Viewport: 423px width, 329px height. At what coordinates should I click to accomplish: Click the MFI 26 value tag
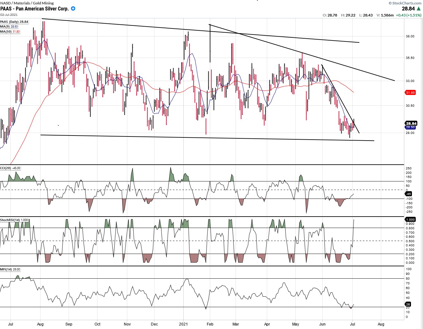click(x=408, y=304)
